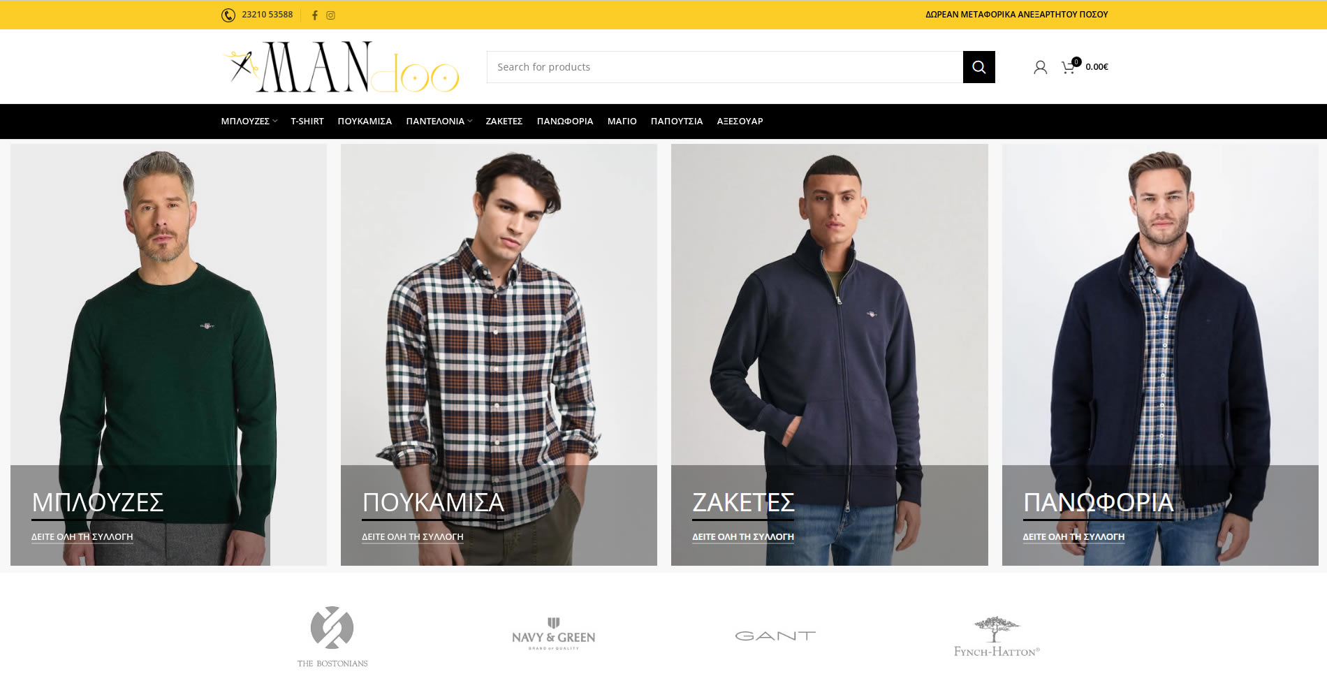Open the ΠΑΝΩΦΟΡΙΑ category image banner
The width and height of the screenshot is (1327, 674).
tap(1160, 355)
